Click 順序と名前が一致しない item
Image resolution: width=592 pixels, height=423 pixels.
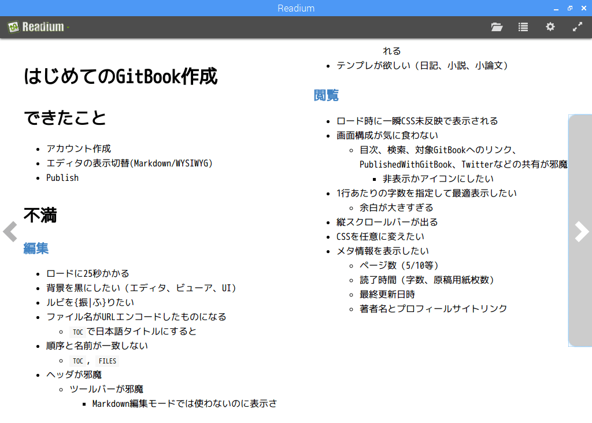pos(97,346)
